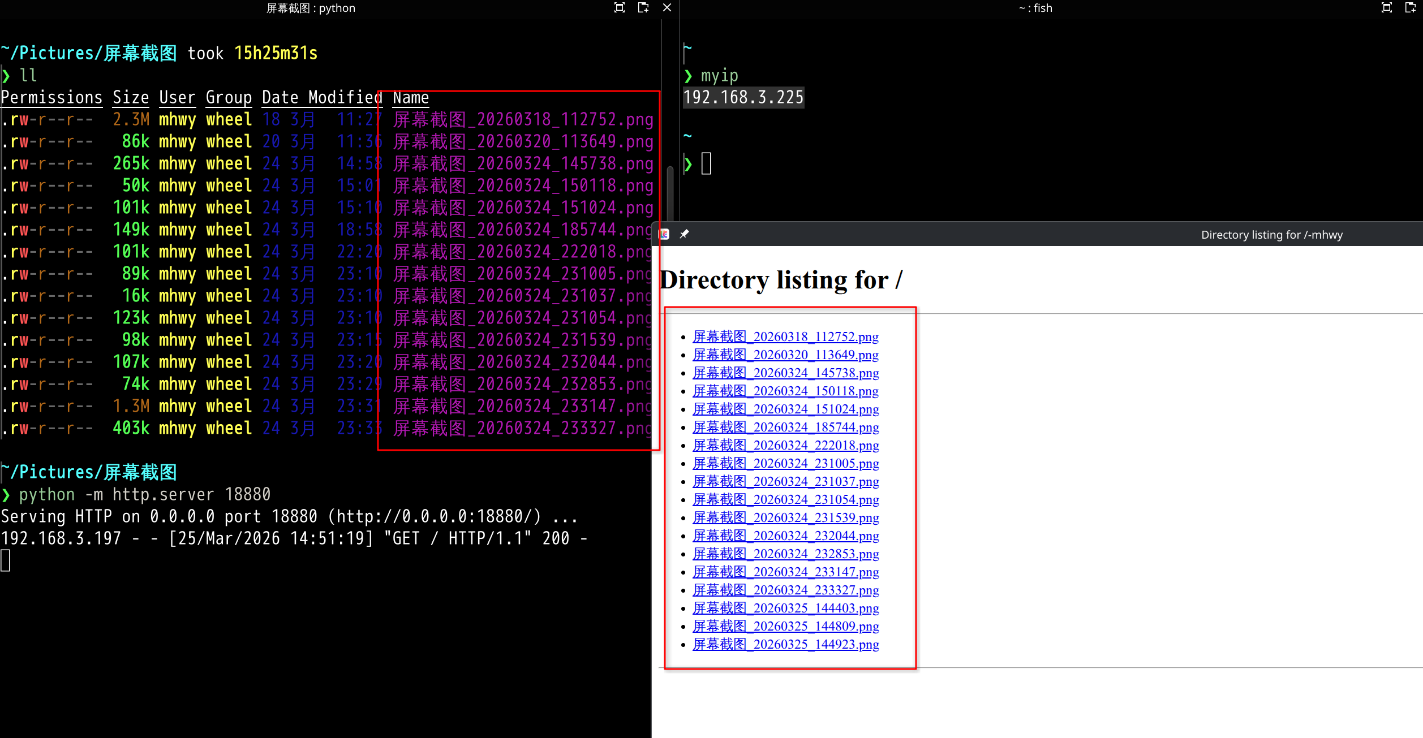This screenshot has width=1423, height=738.
Task: Open link 屏幕截图_20260324_145738.png
Action: pyautogui.click(x=785, y=373)
